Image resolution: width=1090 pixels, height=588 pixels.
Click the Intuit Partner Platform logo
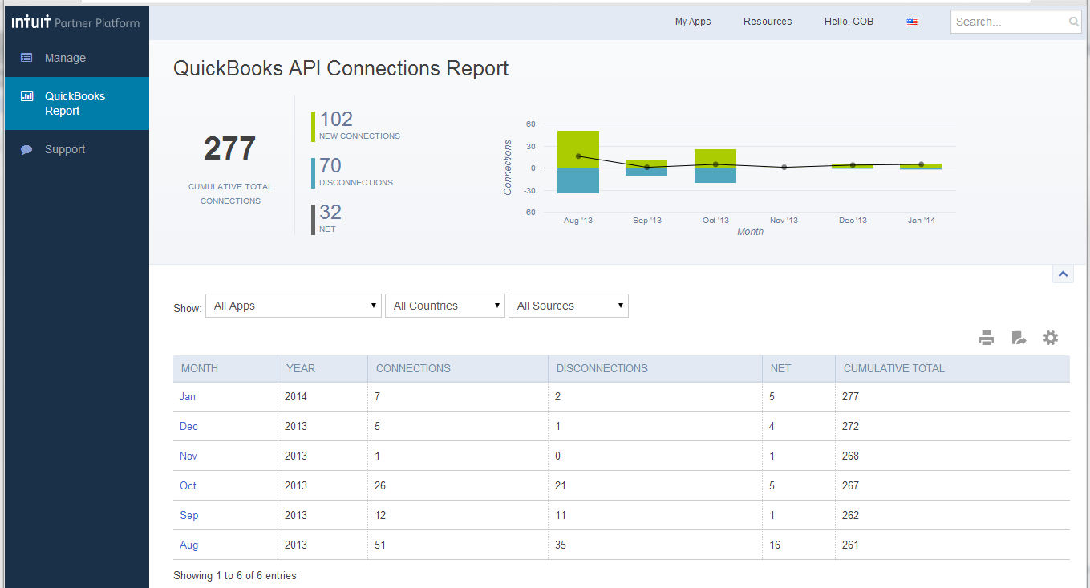[x=75, y=22]
